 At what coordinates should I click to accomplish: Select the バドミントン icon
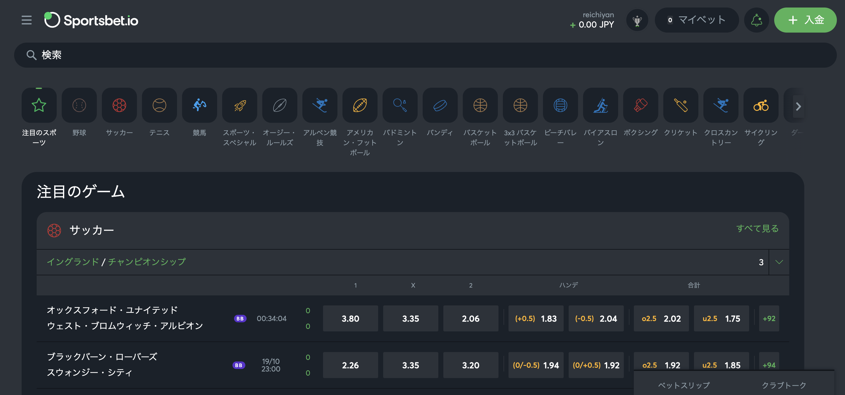click(x=400, y=105)
